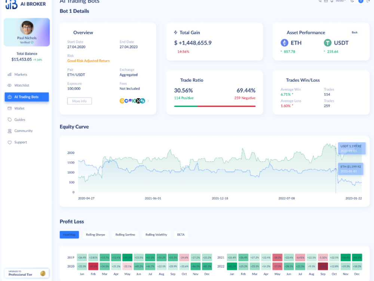Select AI Trading Bots in sidebar
This screenshot has width=374, height=281.
coord(27,97)
